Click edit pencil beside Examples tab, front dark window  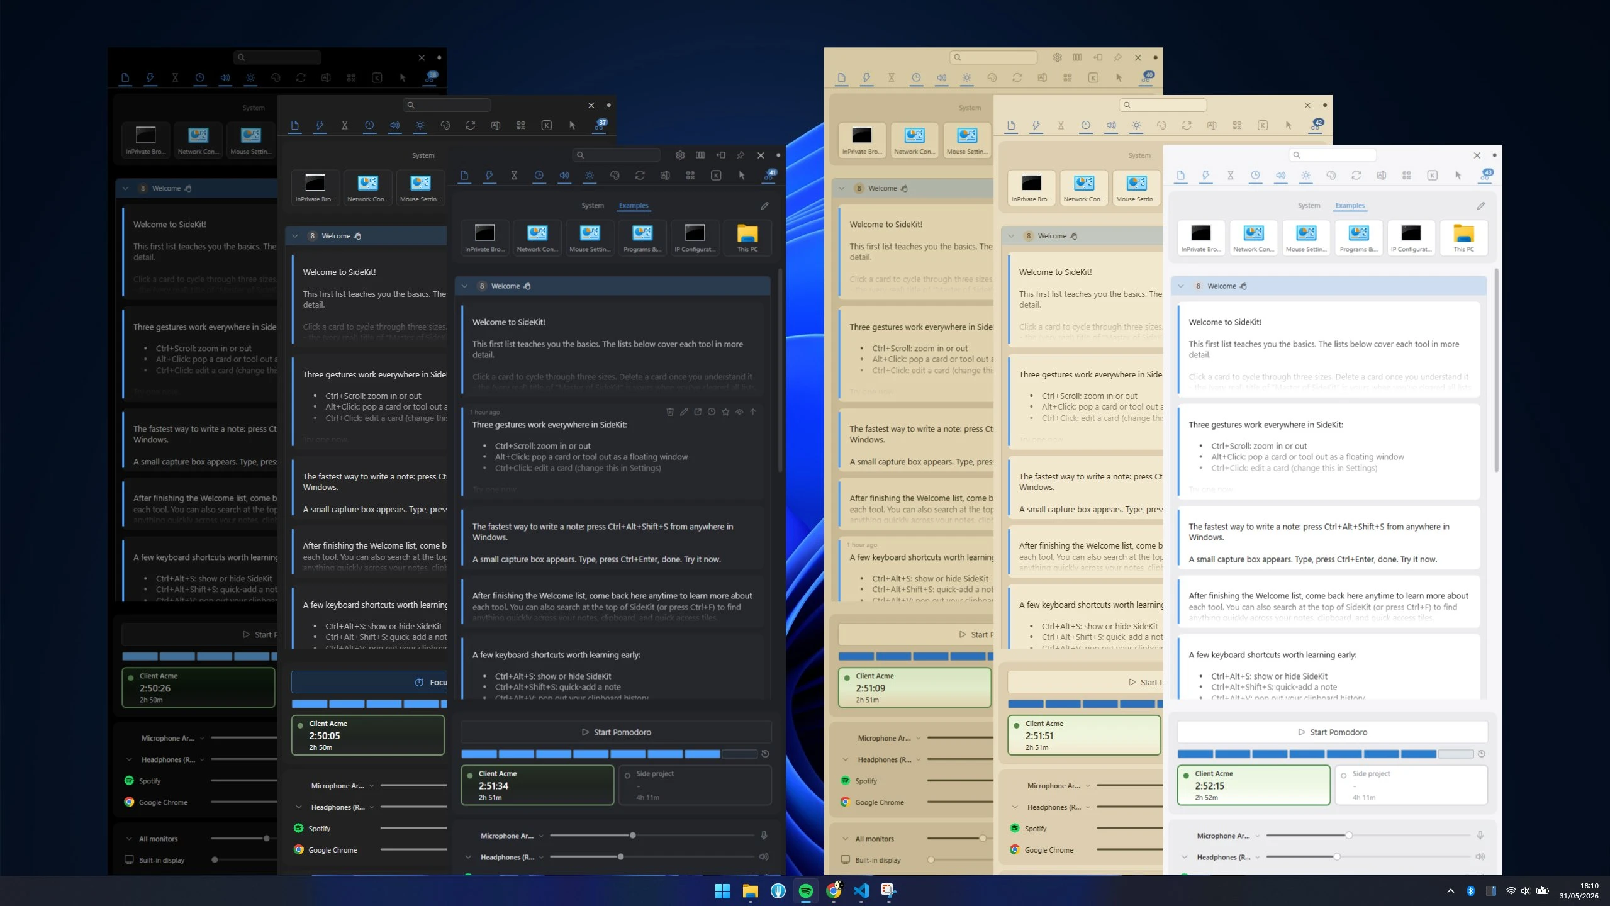point(764,206)
